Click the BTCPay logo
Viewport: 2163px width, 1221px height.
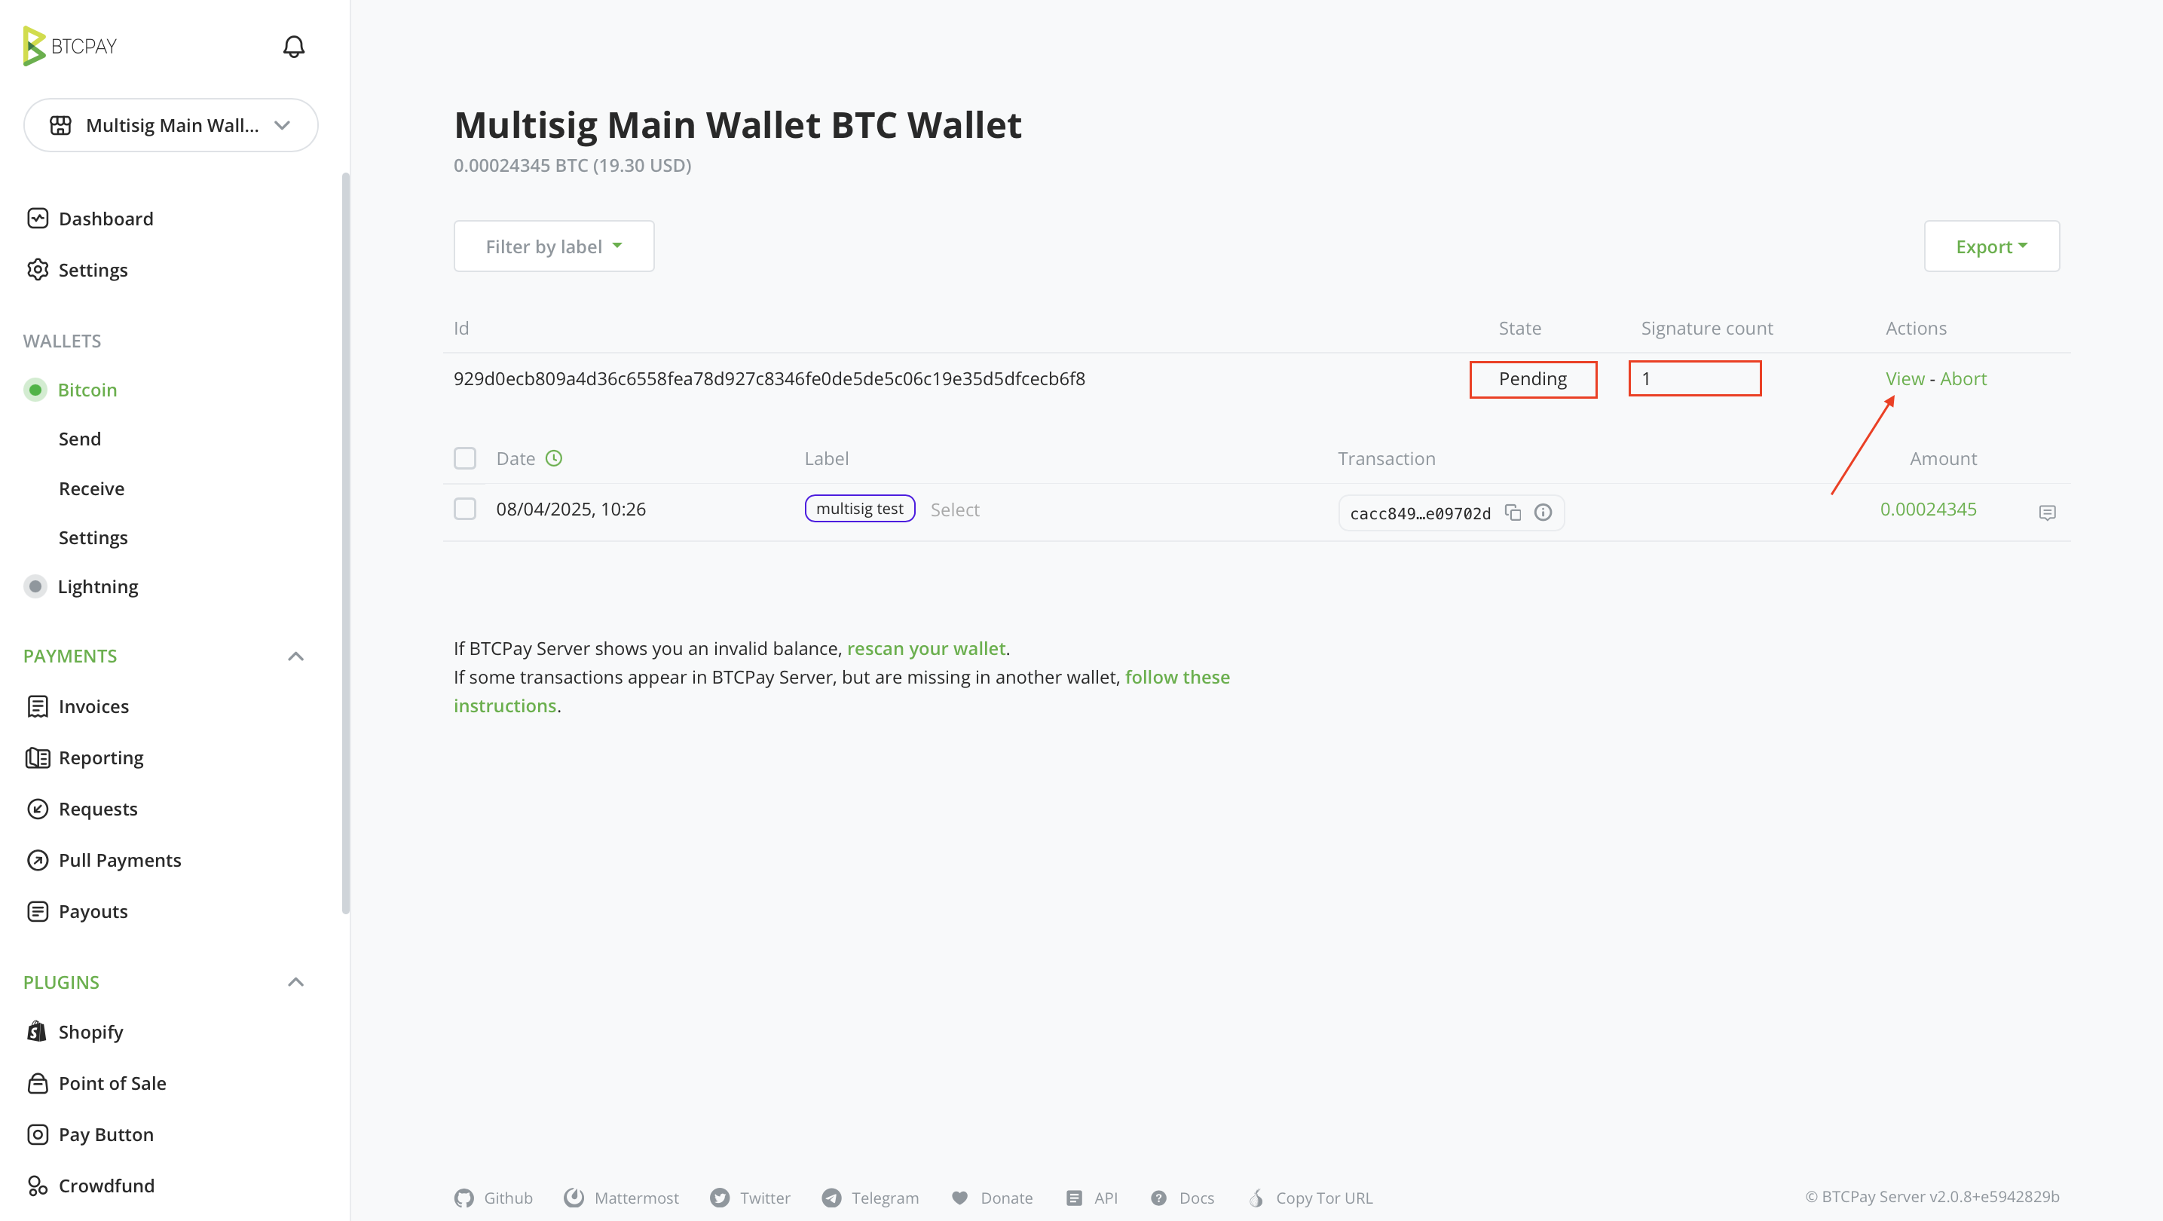tap(71, 46)
